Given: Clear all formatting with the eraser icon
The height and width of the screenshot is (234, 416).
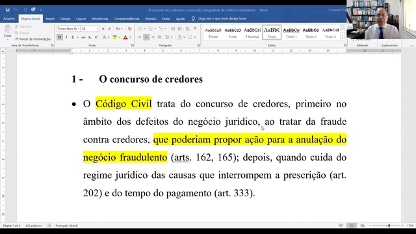Looking at the screenshot, I should click(x=129, y=29).
